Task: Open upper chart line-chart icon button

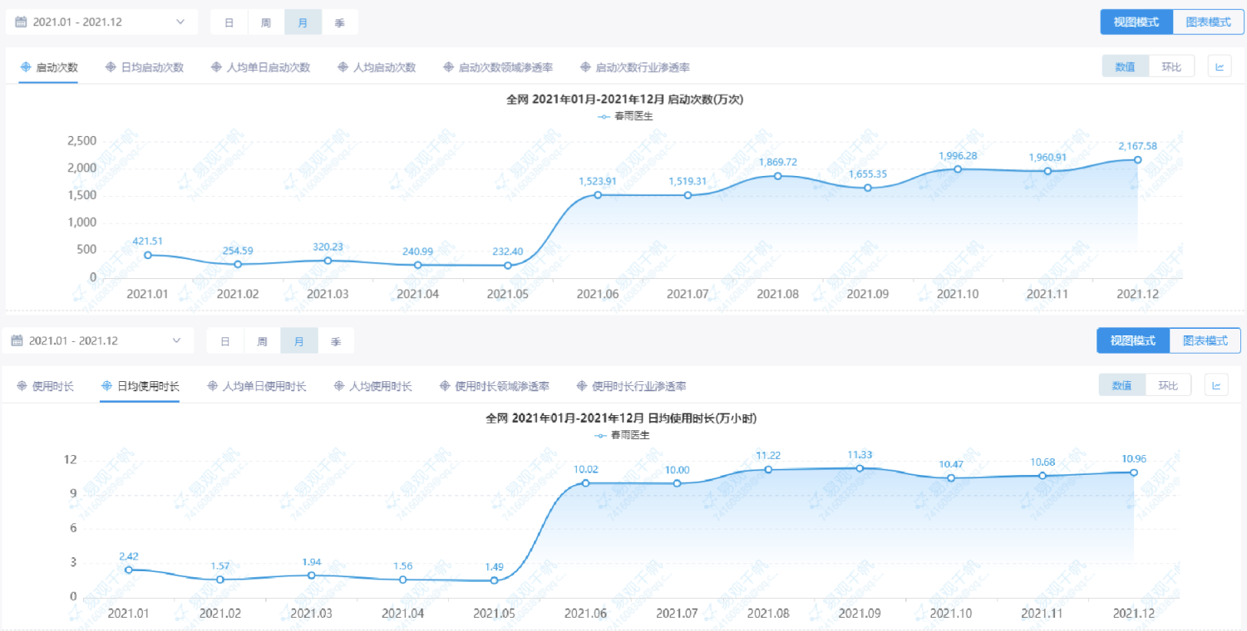Action: pos(1220,66)
